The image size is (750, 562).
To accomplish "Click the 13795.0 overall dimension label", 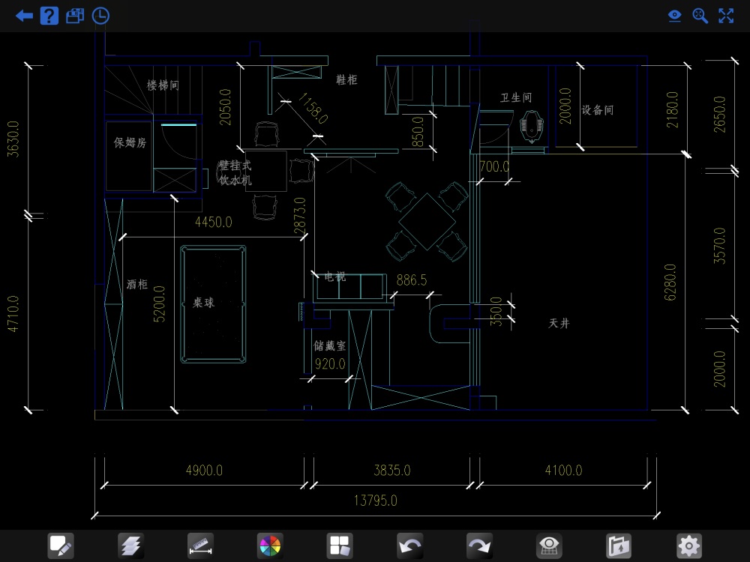I will pos(376,501).
